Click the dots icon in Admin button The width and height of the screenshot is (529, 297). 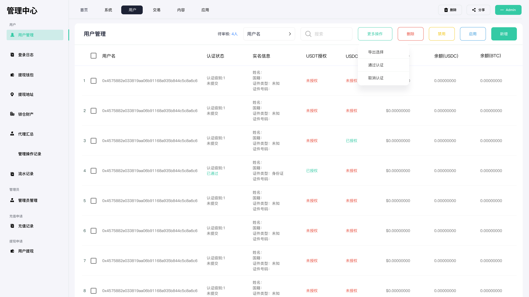point(502,10)
